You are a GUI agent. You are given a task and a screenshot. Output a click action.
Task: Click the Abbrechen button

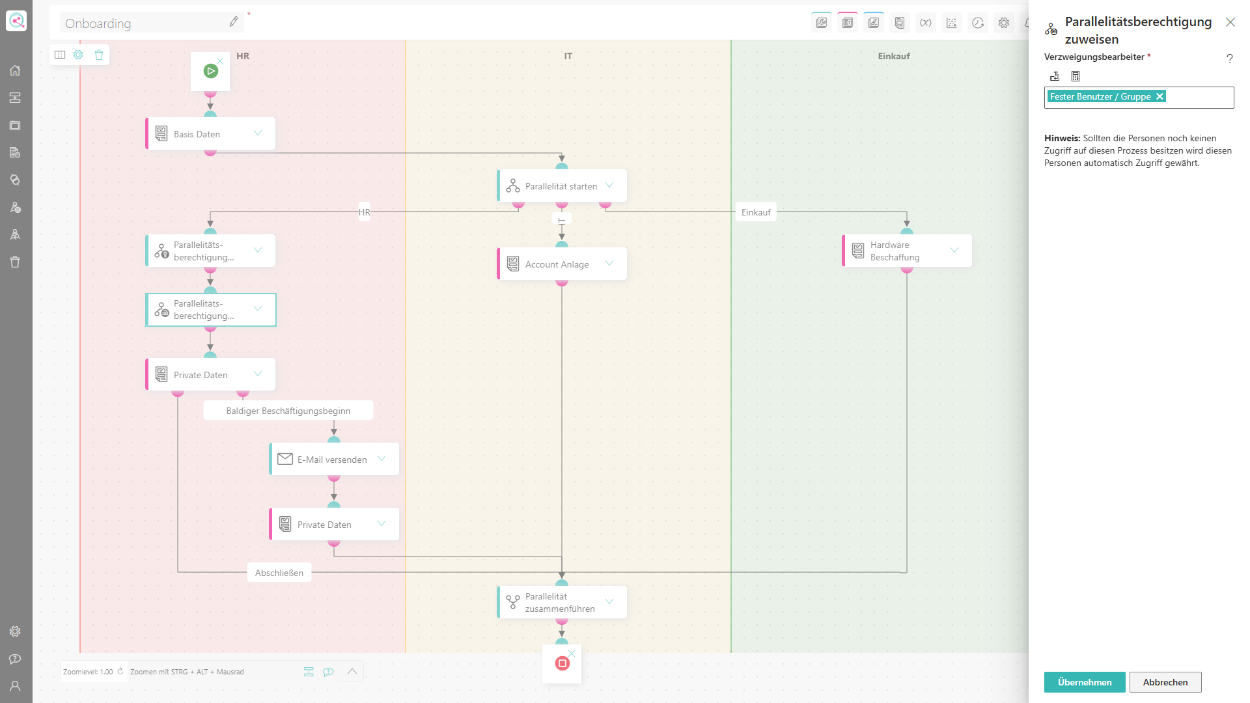click(1165, 682)
